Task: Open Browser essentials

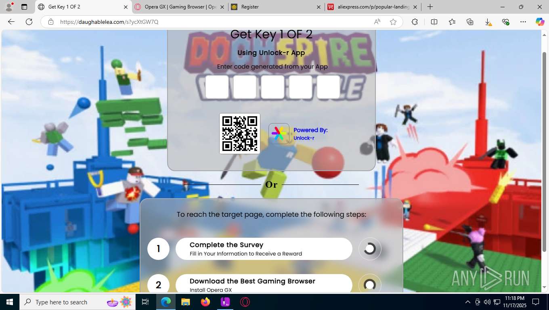Action: tap(505, 22)
